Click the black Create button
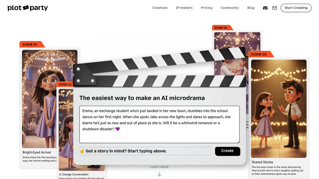319x179 pixels. tap(227, 151)
